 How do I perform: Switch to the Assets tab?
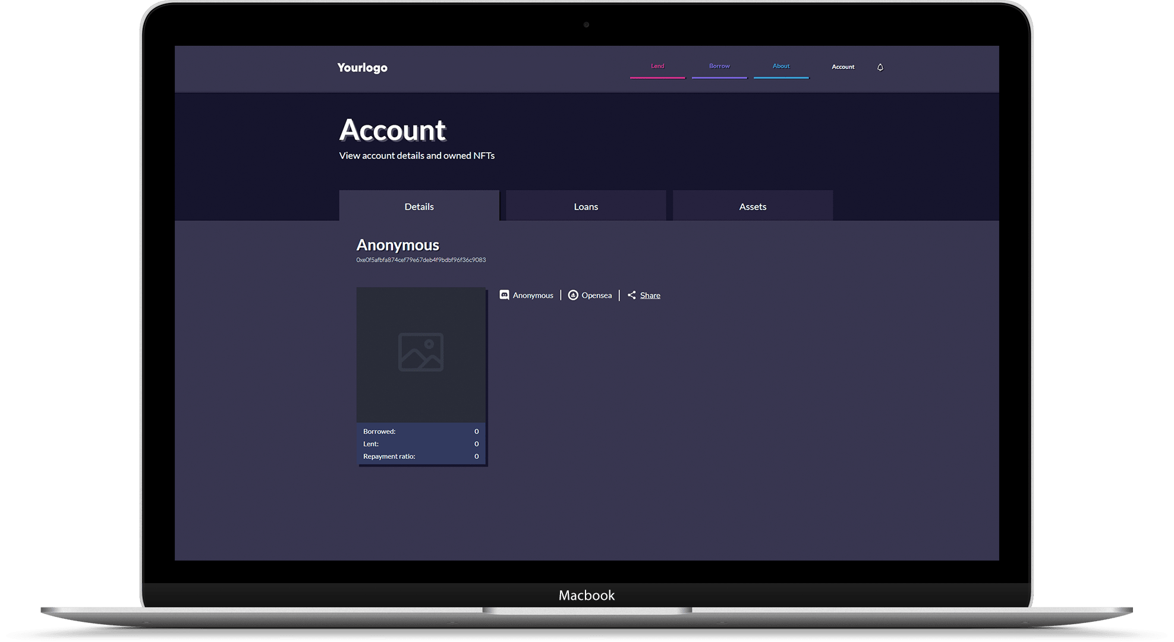752,206
